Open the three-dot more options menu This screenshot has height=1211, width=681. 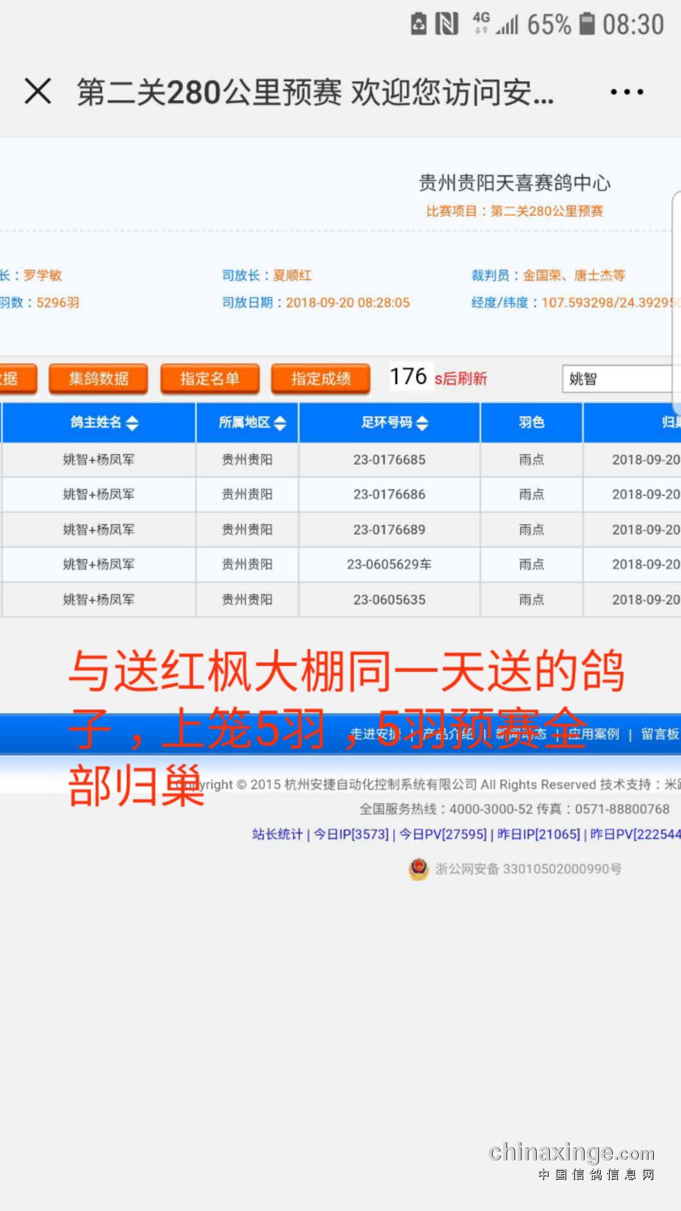[x=627, y=92]
